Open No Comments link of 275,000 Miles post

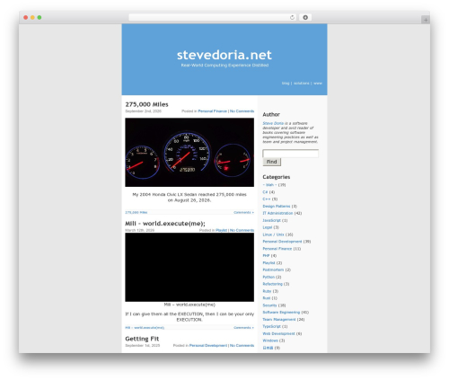click(x=242, y=111)
